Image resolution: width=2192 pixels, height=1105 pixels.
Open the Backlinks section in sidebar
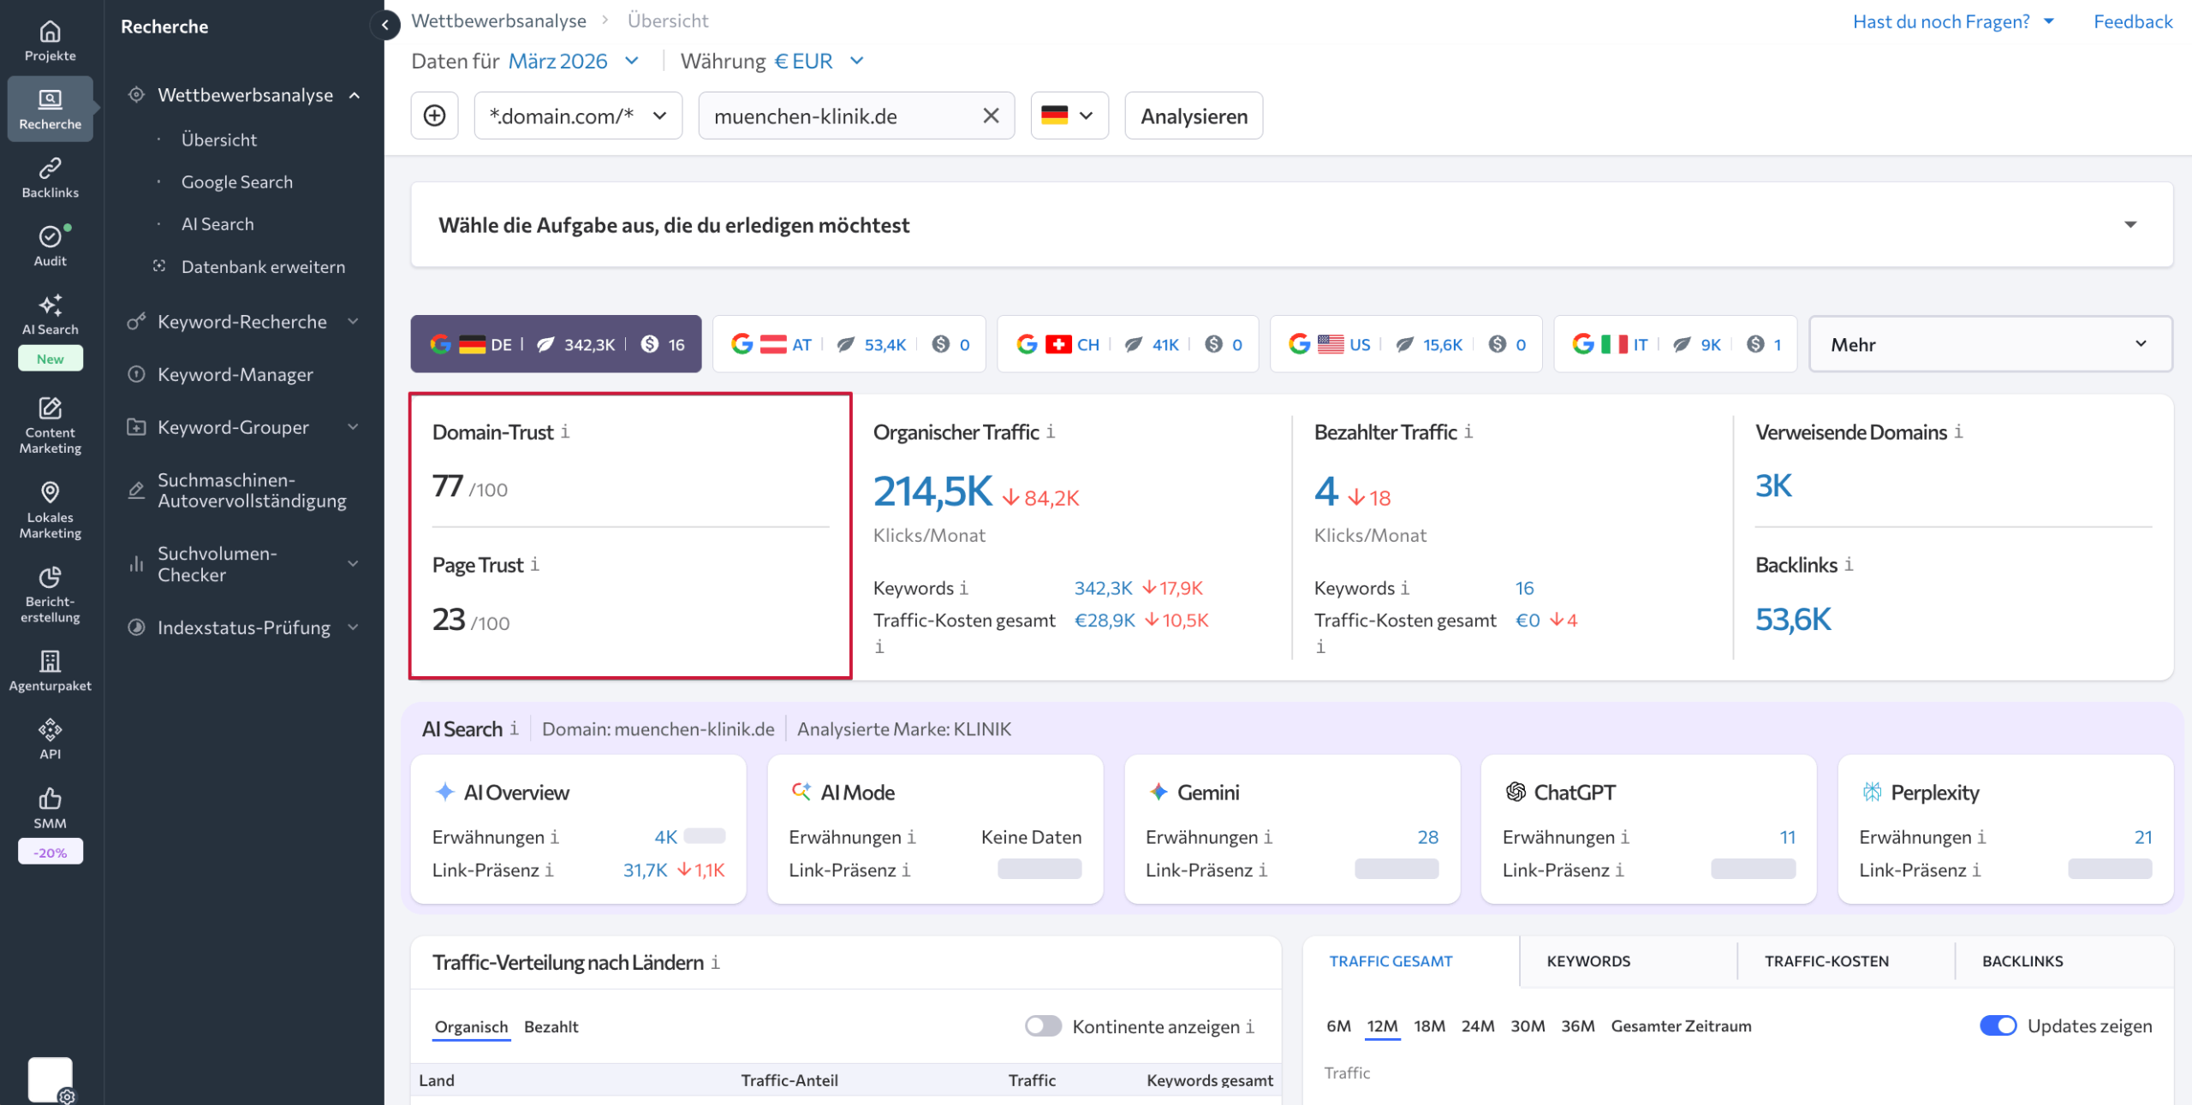(x=50, y=176)
